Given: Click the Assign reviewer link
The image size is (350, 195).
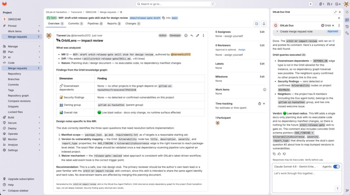Looking at the screenshot, I should click(242, 50).
